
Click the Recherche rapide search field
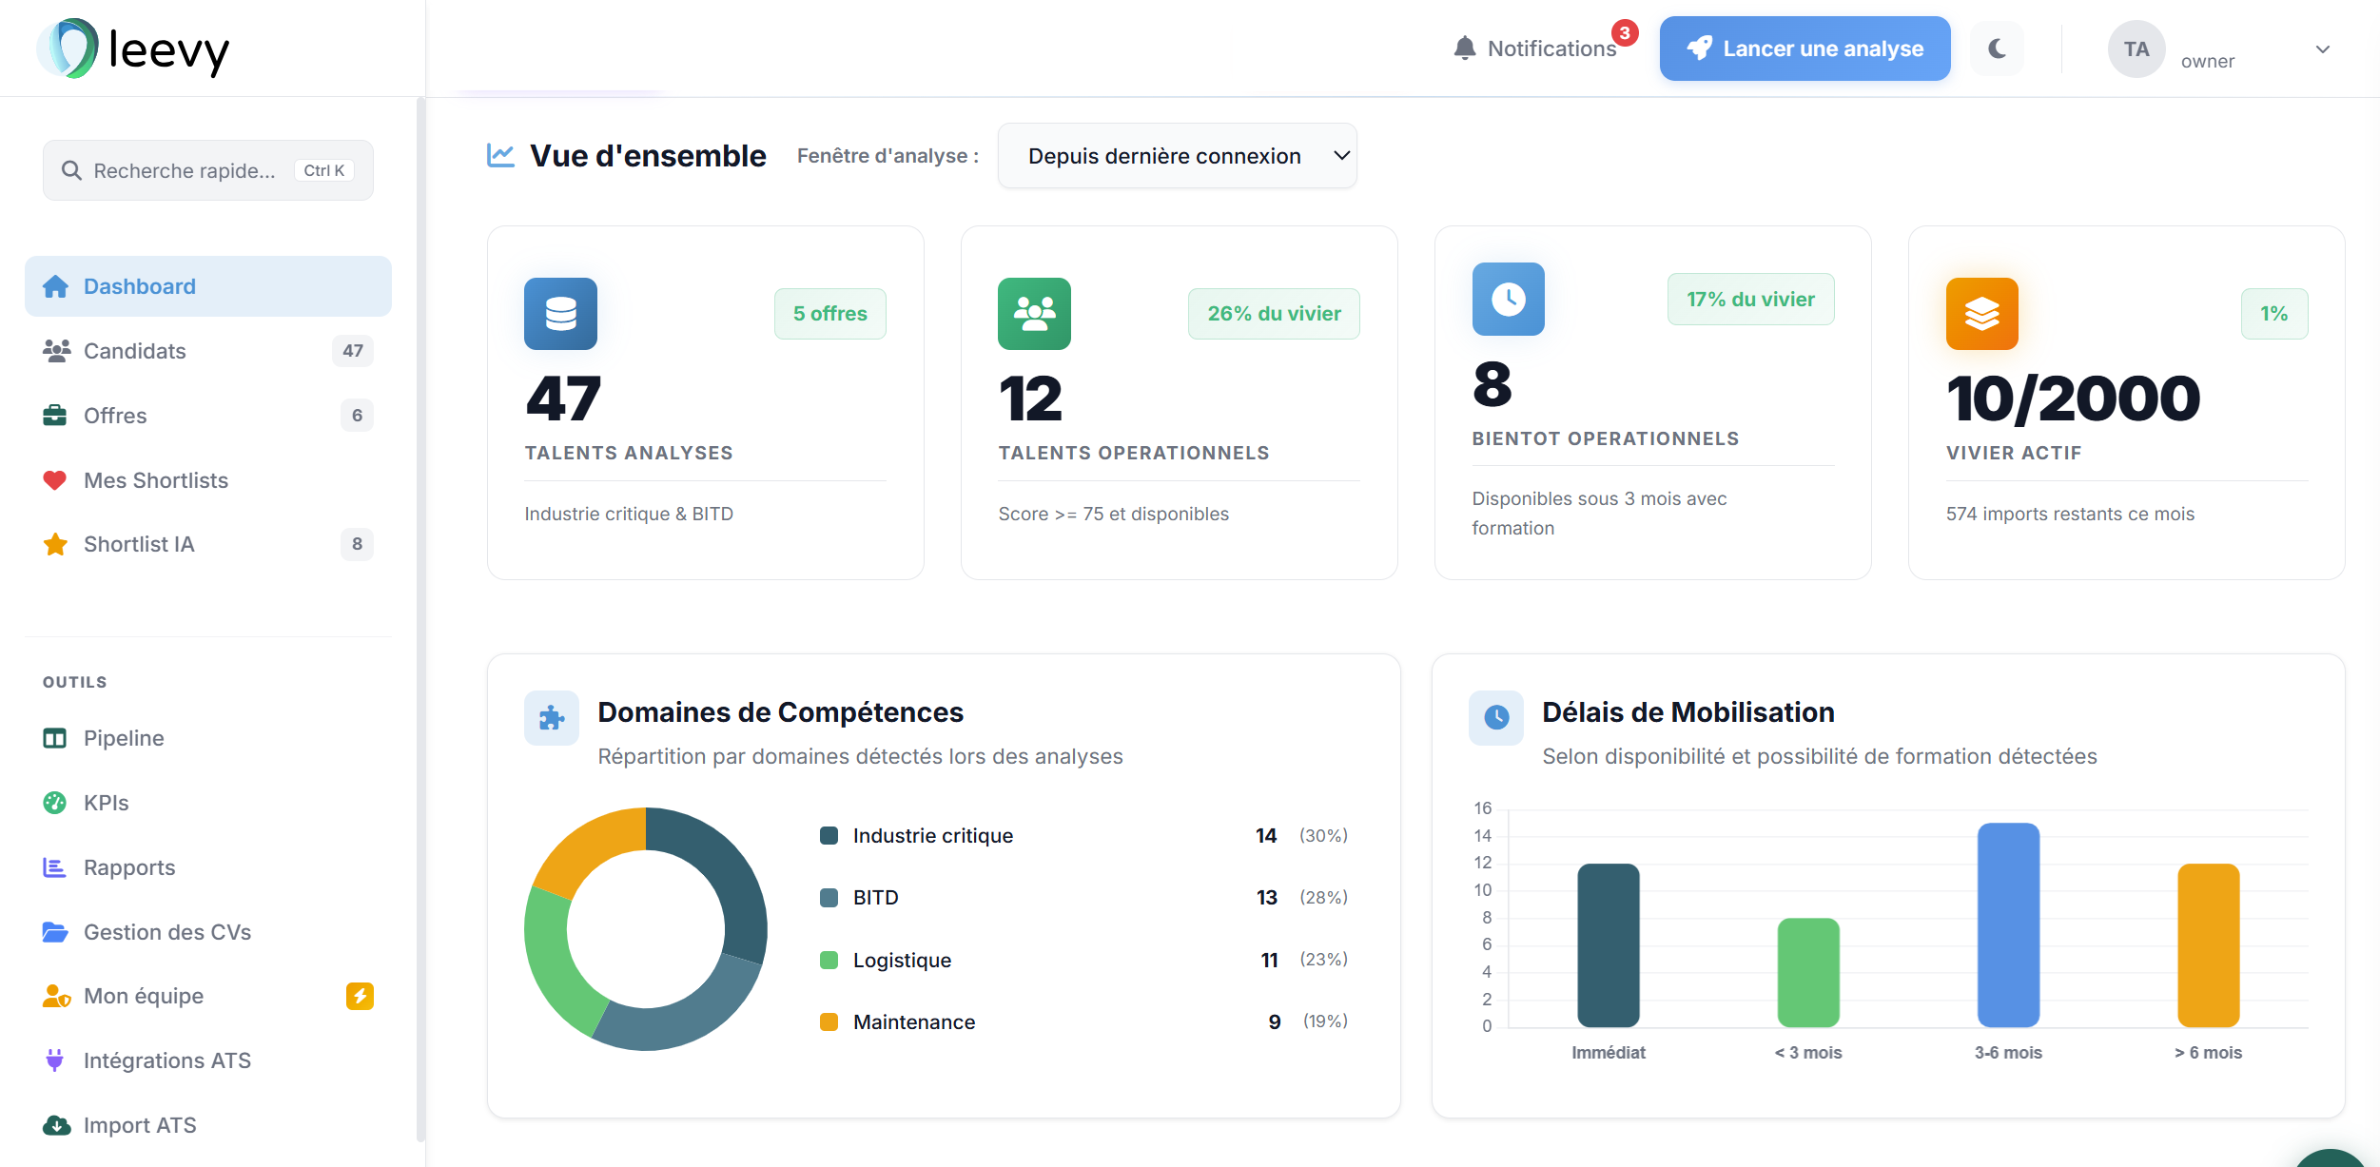pos(185,170)
